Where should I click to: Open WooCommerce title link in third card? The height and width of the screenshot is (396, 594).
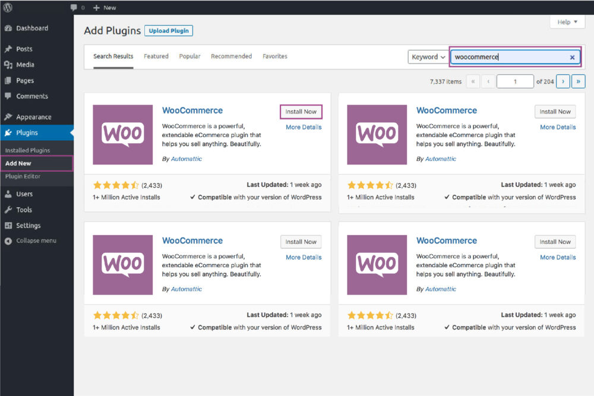coord(192,241)
